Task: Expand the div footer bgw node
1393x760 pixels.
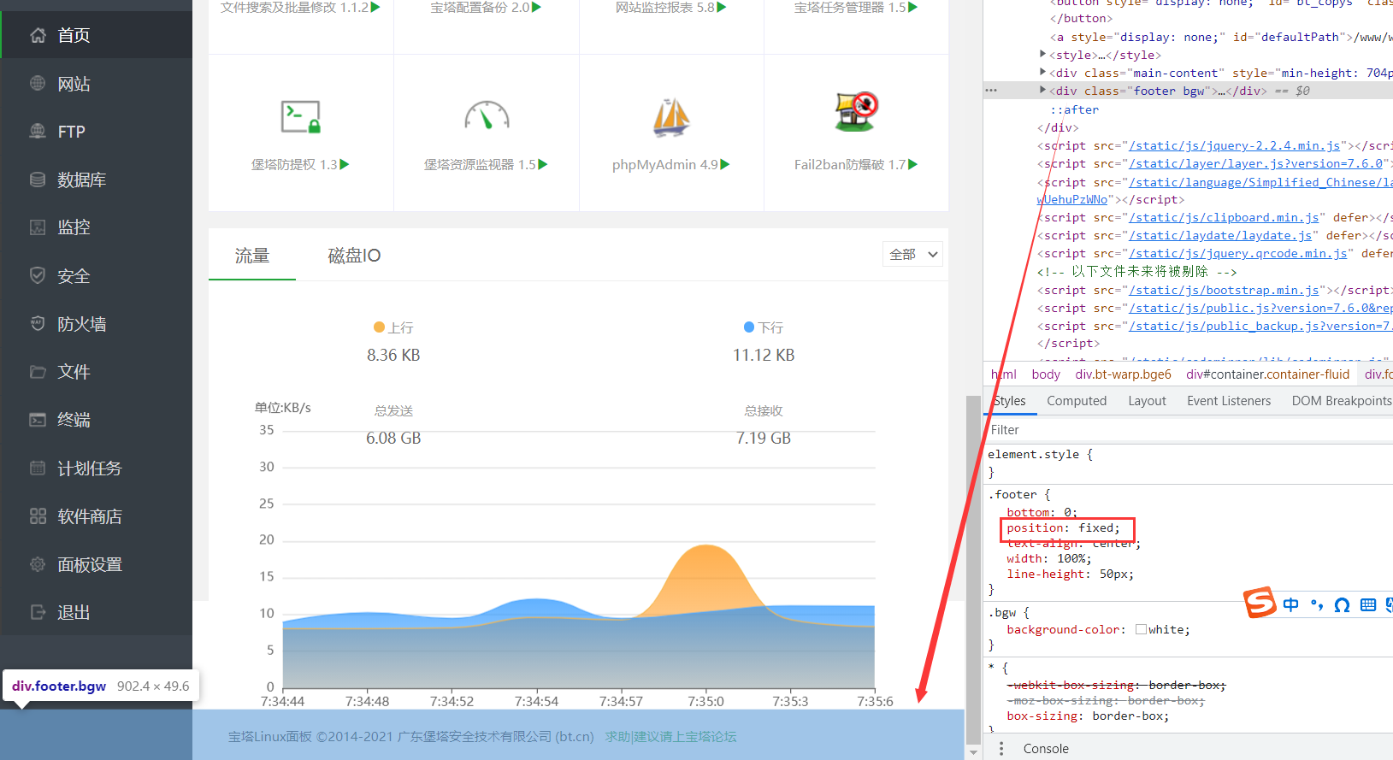Action: pos(1042,90)
